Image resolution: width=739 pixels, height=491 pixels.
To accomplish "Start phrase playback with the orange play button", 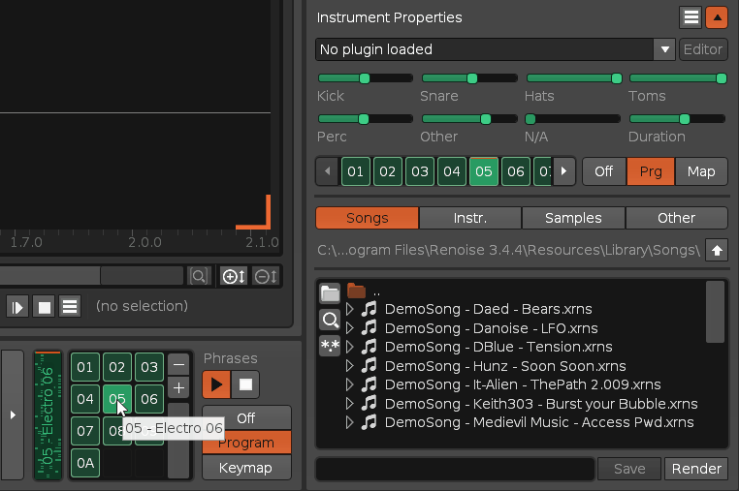I will (216, 384).
